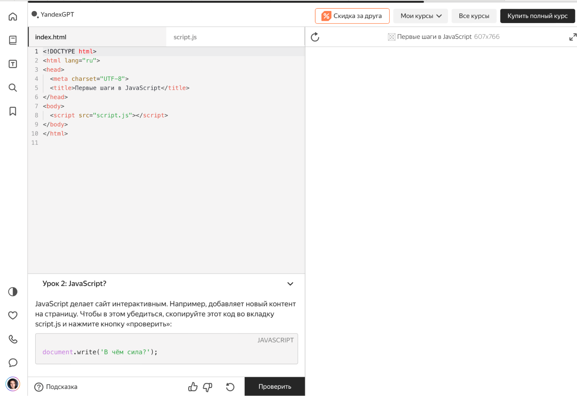Select the index.html tab
Viewport: 577px width, 396px height.
point(51,37)
